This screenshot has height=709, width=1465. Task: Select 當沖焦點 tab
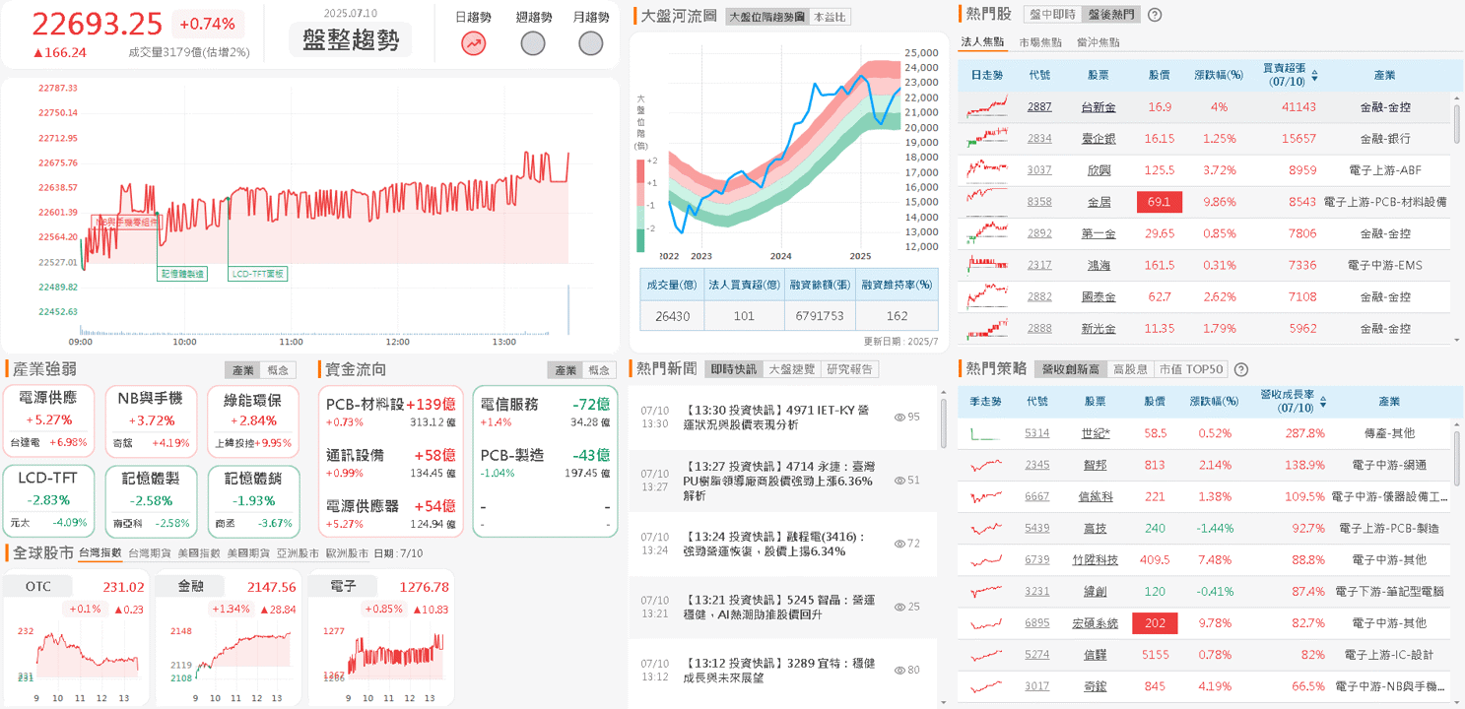1098,42
